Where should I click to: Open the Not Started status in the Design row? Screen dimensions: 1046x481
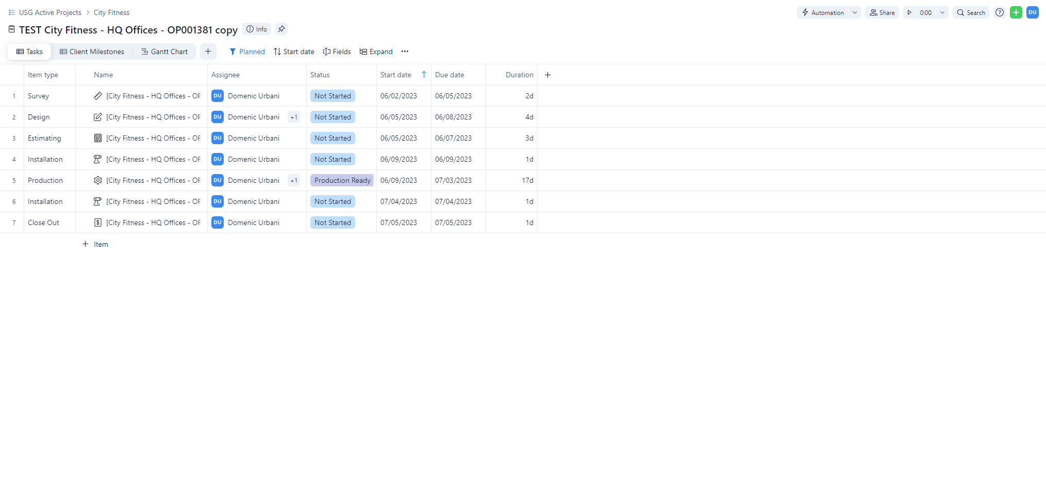(x=333, y=117)
